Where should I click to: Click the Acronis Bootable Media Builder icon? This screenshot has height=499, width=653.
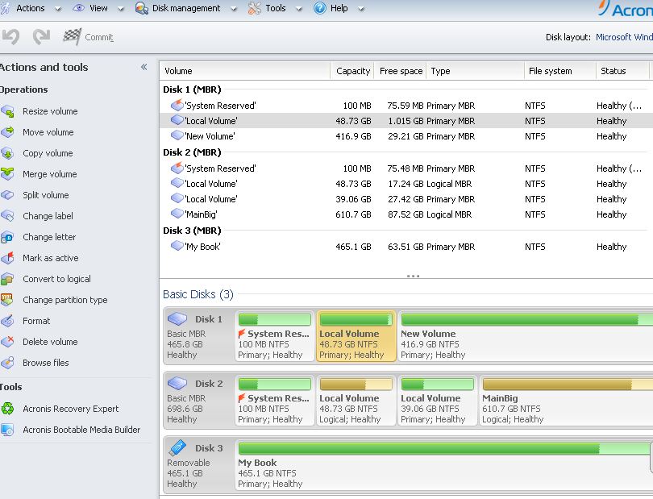pos(7,430)
